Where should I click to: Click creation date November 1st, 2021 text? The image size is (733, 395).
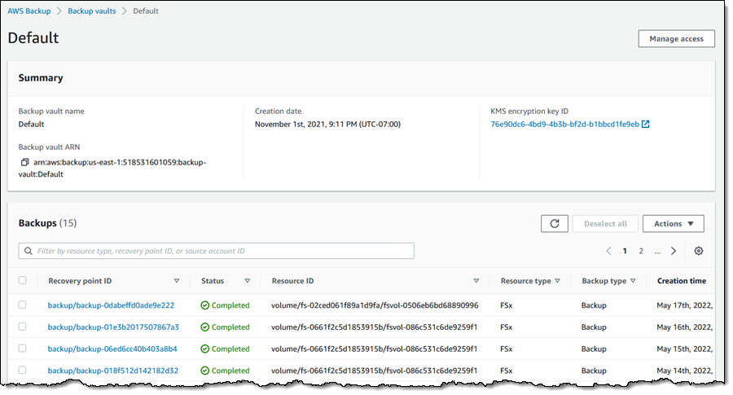(327, 125)
